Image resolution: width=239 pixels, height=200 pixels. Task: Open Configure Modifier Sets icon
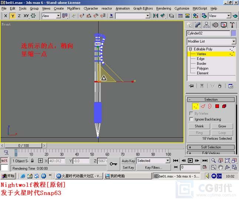click(230, 86)
